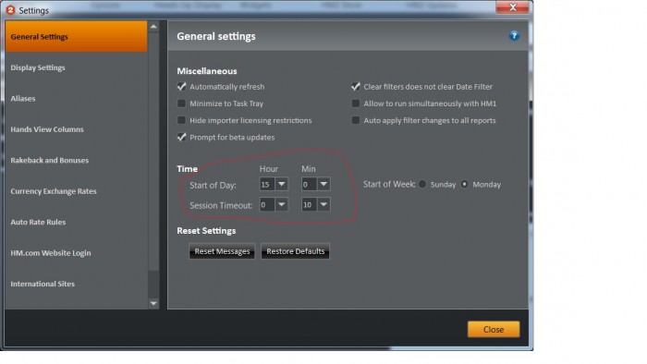Viewport: 647px width, 364px height.
Task: Go to Aliases section
Action: 77,99
